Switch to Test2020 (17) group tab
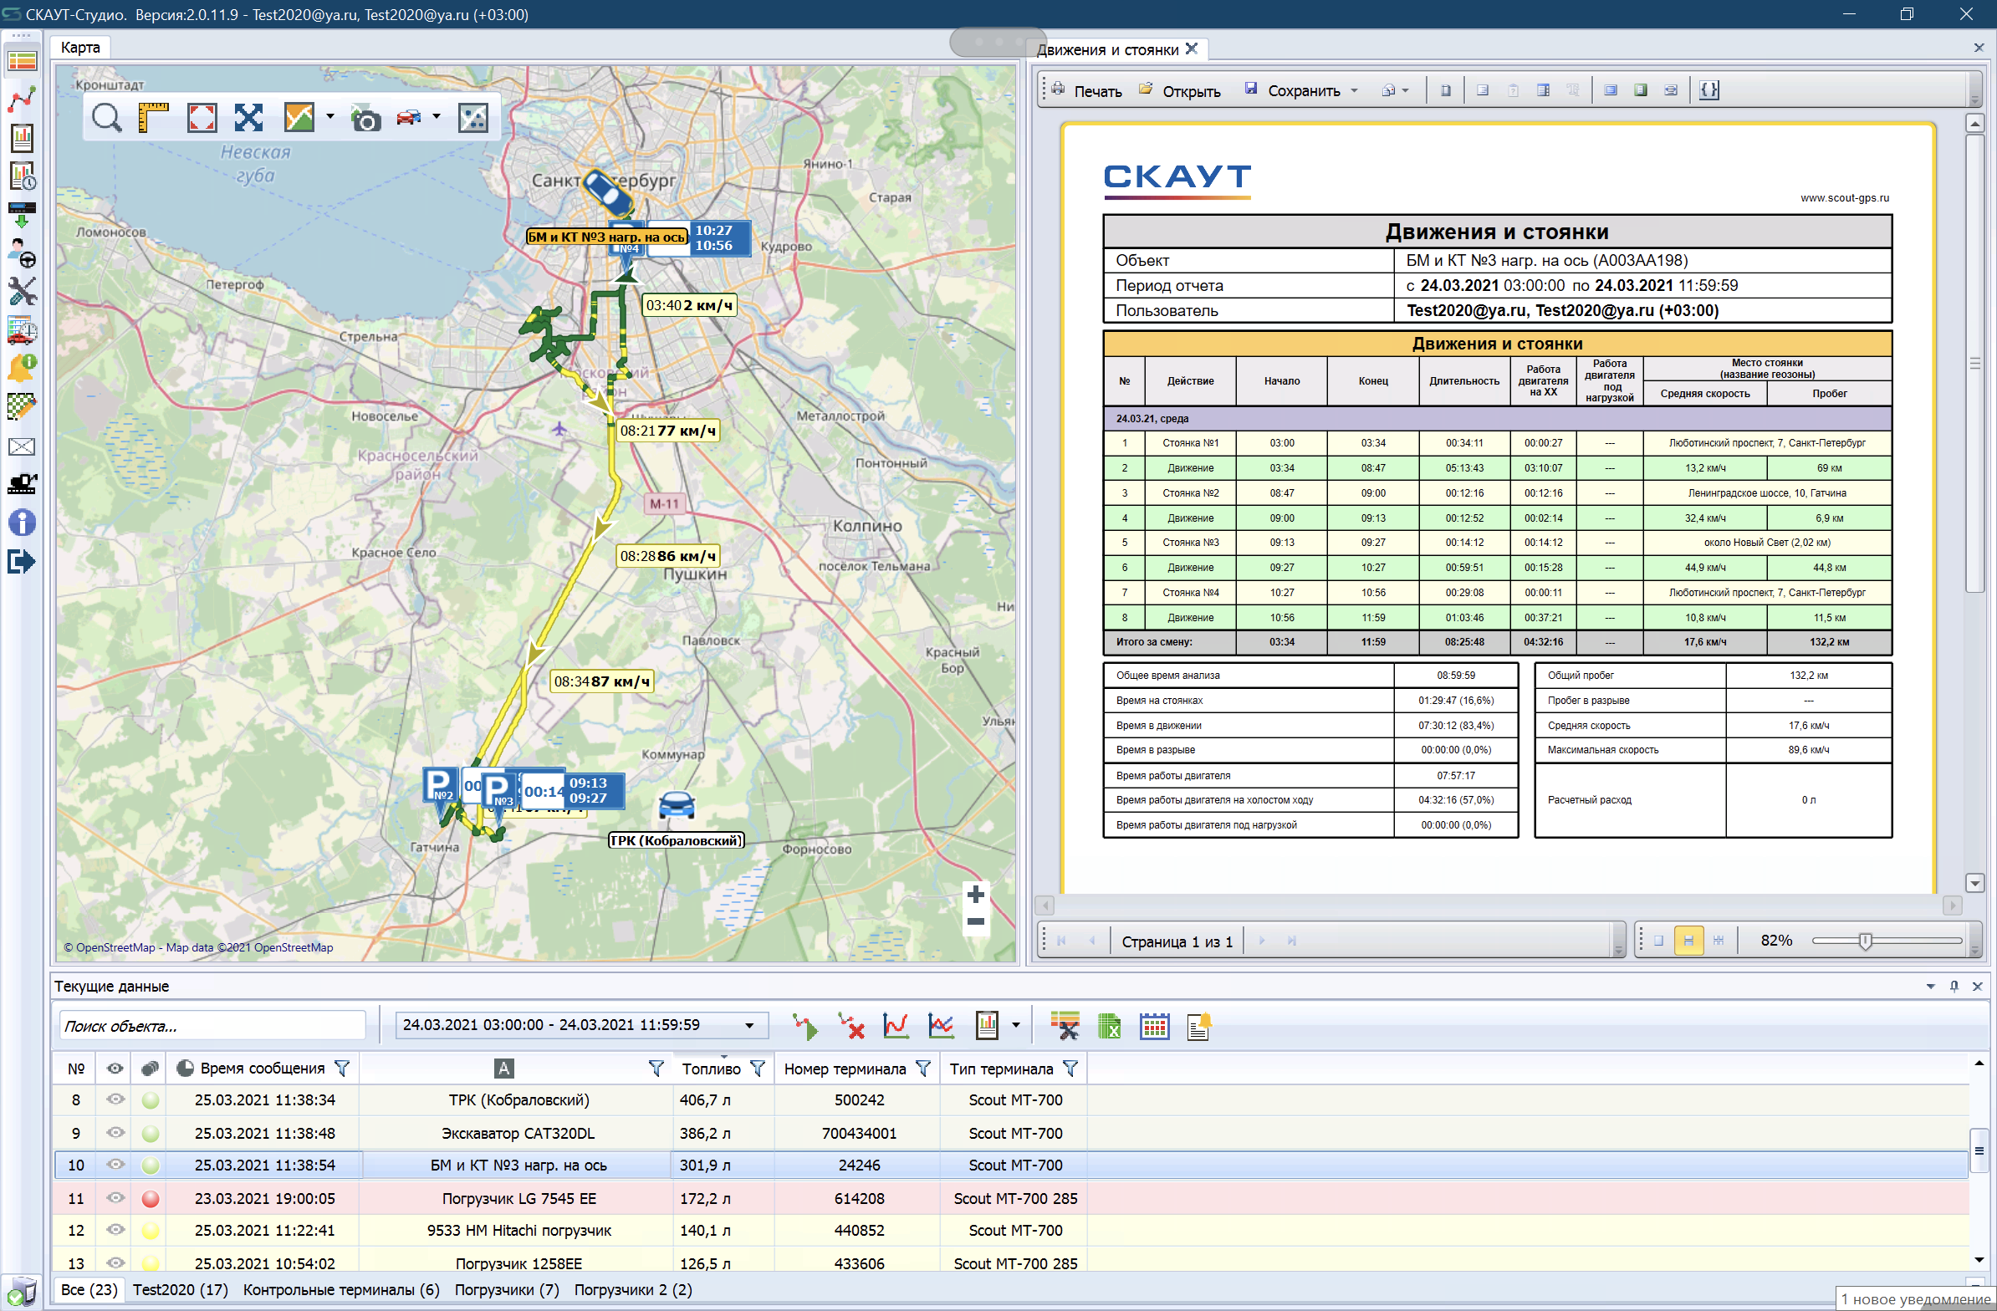1997x1311 pixels. pos(181,1290)
